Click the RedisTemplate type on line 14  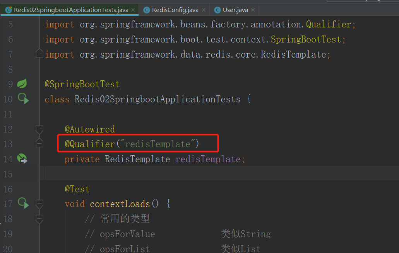click(137, 159)
